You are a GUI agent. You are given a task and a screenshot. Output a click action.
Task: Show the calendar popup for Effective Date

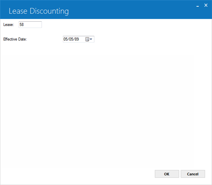click(89, 39)
